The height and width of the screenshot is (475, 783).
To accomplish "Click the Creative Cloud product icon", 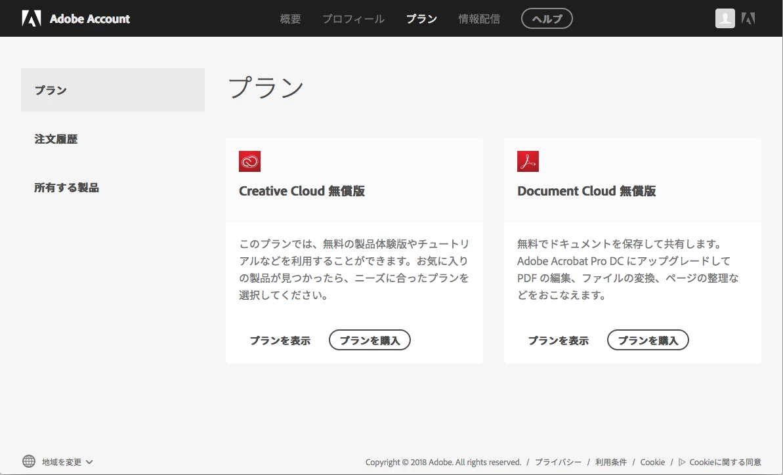I will click(x=249, y=161).
